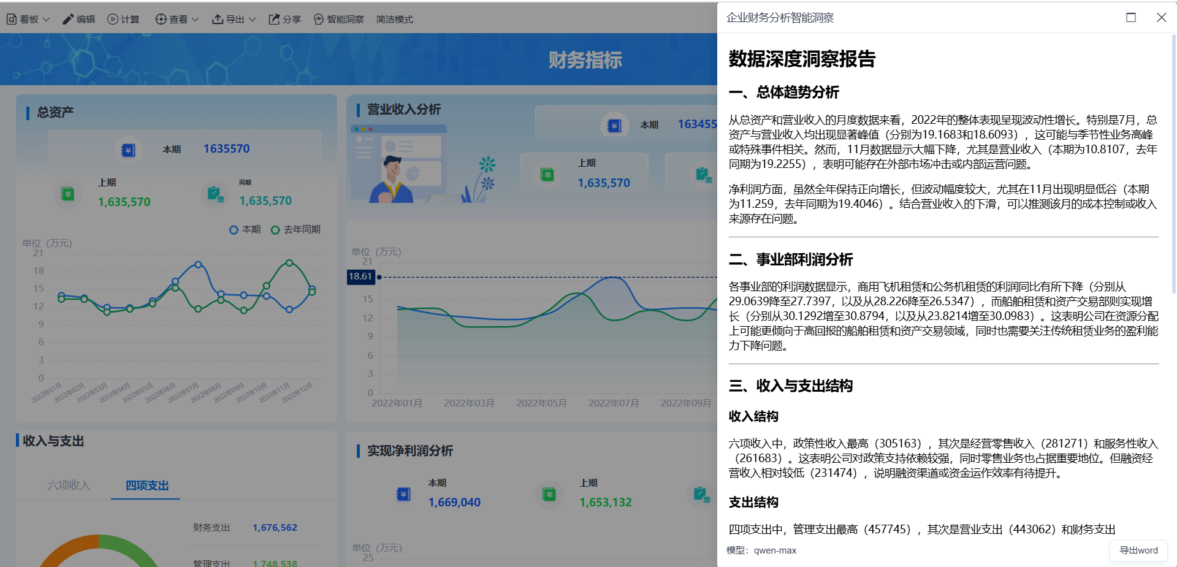The width and height of the screenshot is (1177, 567).
Task: Toggle the 本期 series in the legend
Action: 234,230
